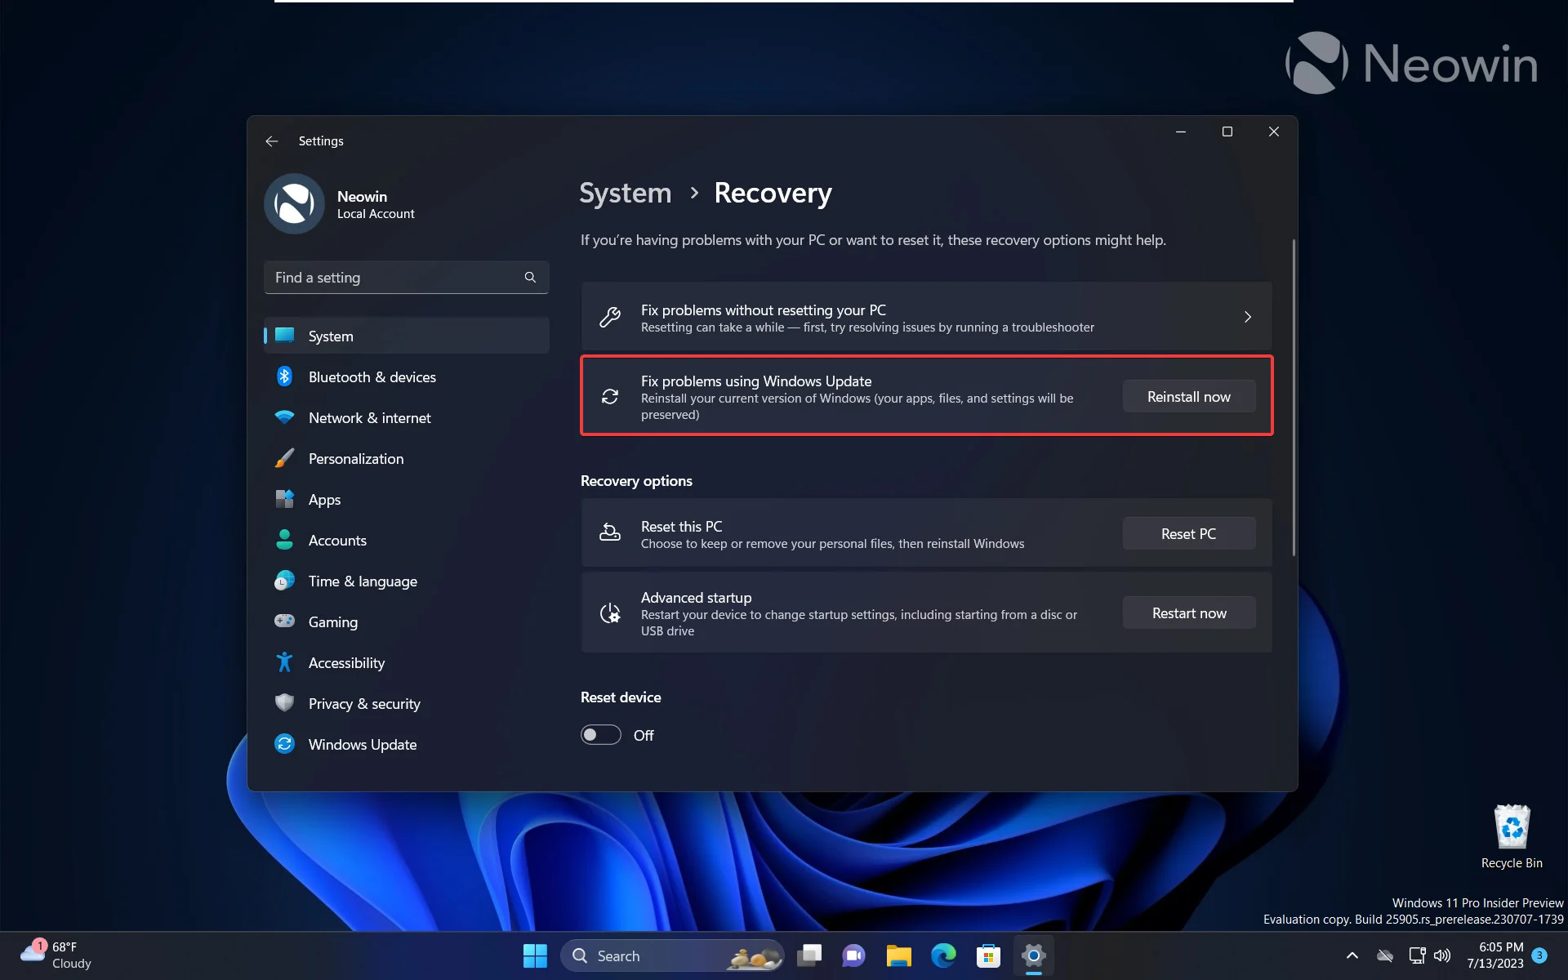Select Windows Update sidebar icon
Image resolution: width=1568 pixels, height=980 pixels.
click(284, 743)
